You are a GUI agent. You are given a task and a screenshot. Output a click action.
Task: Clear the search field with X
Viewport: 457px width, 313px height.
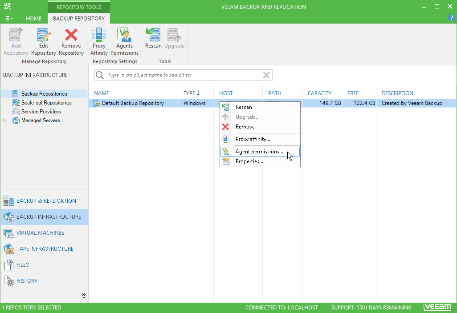point(266,75)
